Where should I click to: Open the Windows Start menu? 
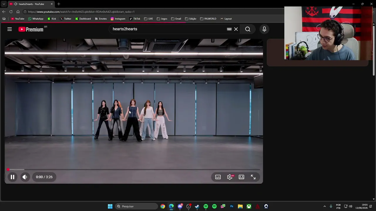tap(110, 206)
